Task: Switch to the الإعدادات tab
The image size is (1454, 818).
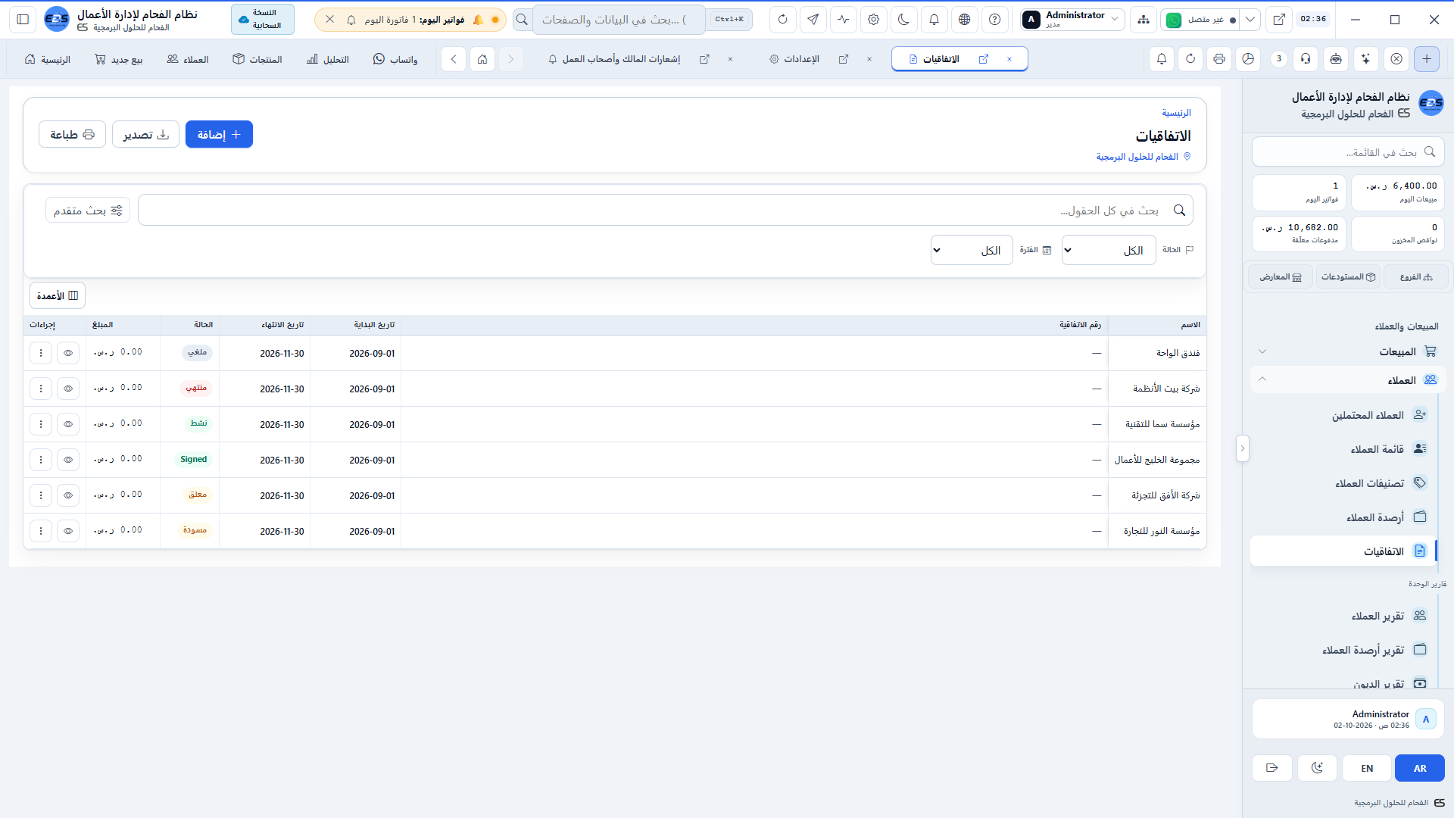Action: click(x=801, y=59)
